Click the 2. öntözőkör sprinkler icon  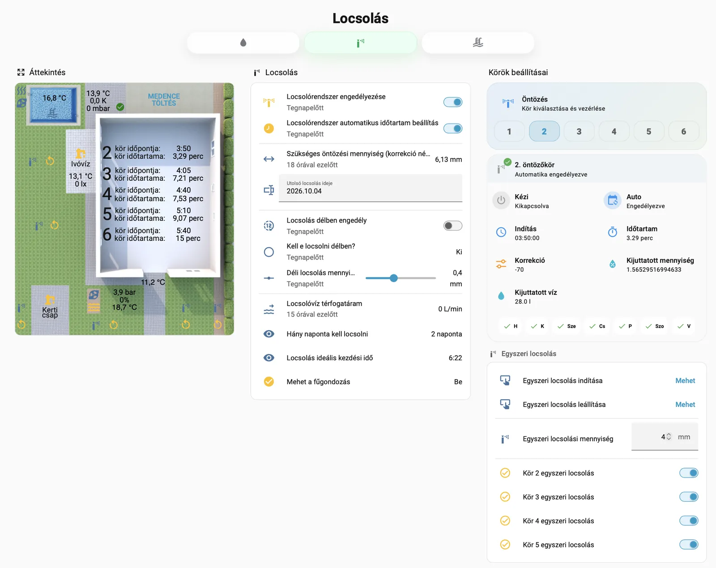(501, 169)
